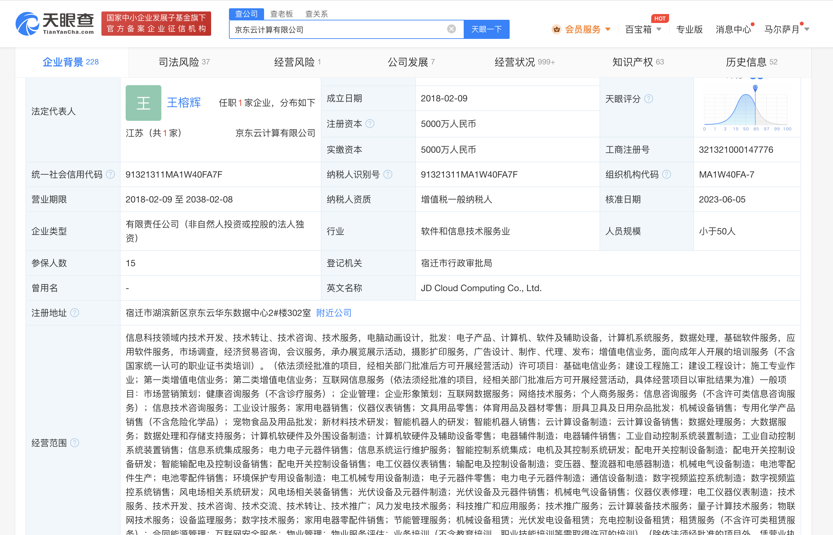Expand the 会员服务 dropdown arrow
Screen dimensions: 833x535
coord(608,30)
